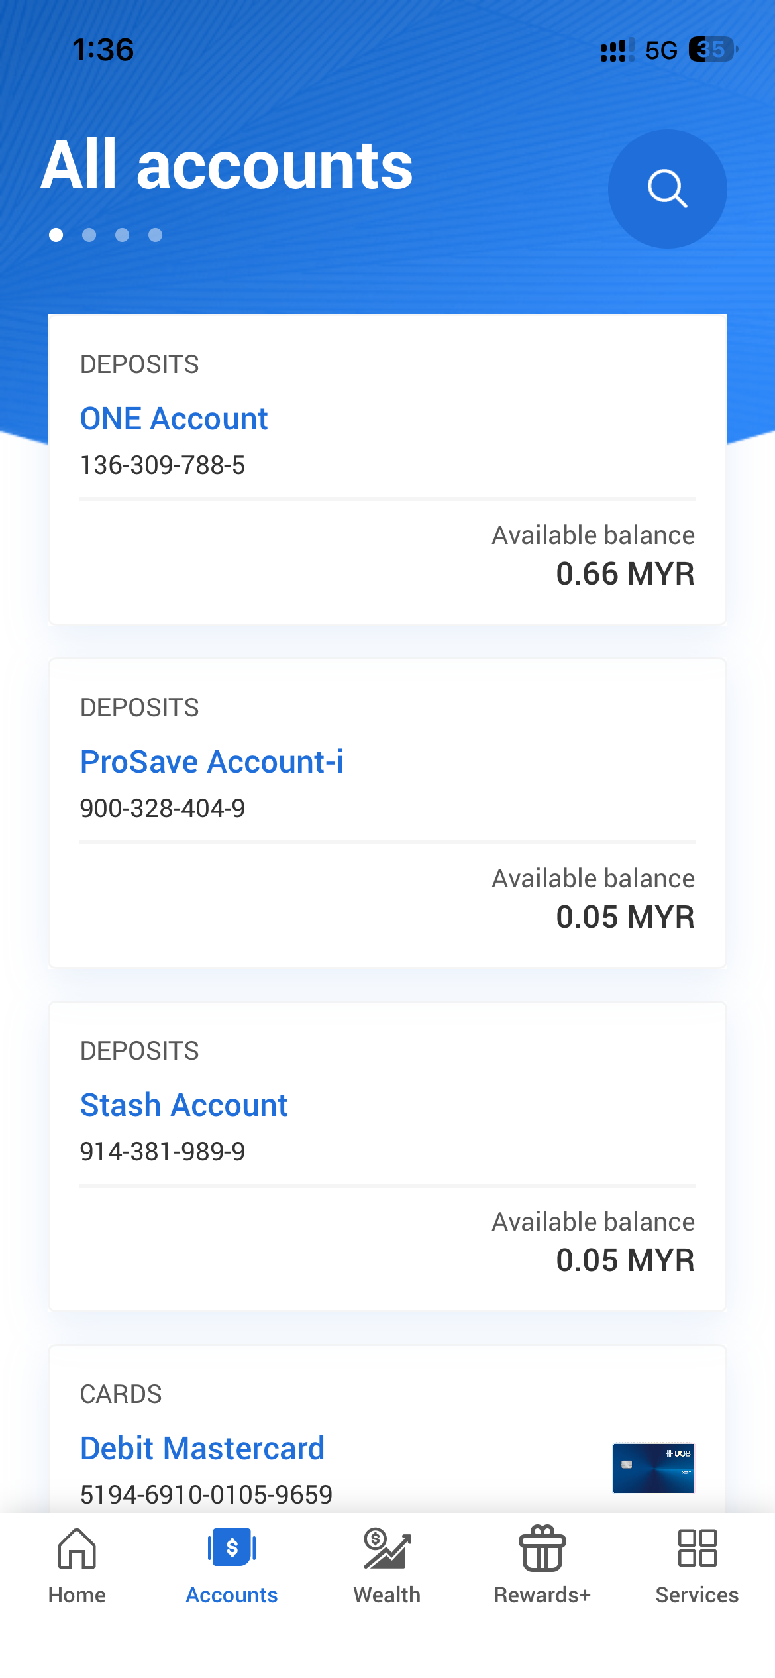Open the Home tab icon
Viewport: 775px width, 1678px height.
pos(77,1549)
